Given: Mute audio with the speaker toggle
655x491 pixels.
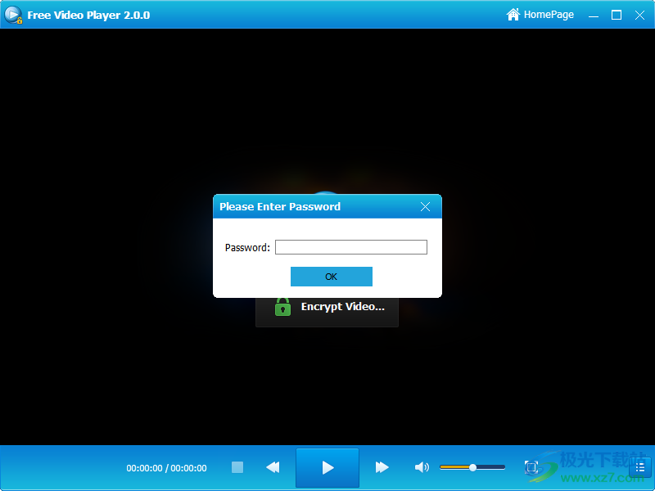Looking at the screenshot, I should (x=422, y=467).
